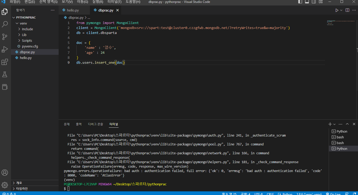
Task: Start the Go Live server
Action: tap(333, 194)
